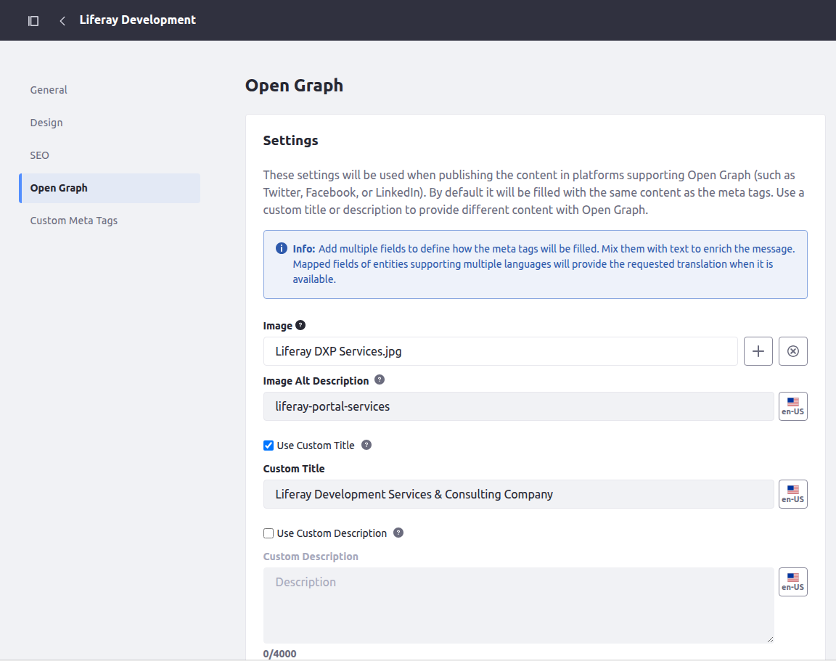Click the Image field with Liferay DXP Services.jpg

click(500, 351)
